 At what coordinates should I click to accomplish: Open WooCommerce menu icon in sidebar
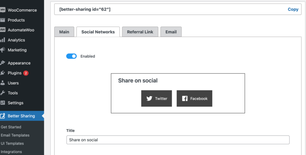pyautogui.click(x=2, y=10)
